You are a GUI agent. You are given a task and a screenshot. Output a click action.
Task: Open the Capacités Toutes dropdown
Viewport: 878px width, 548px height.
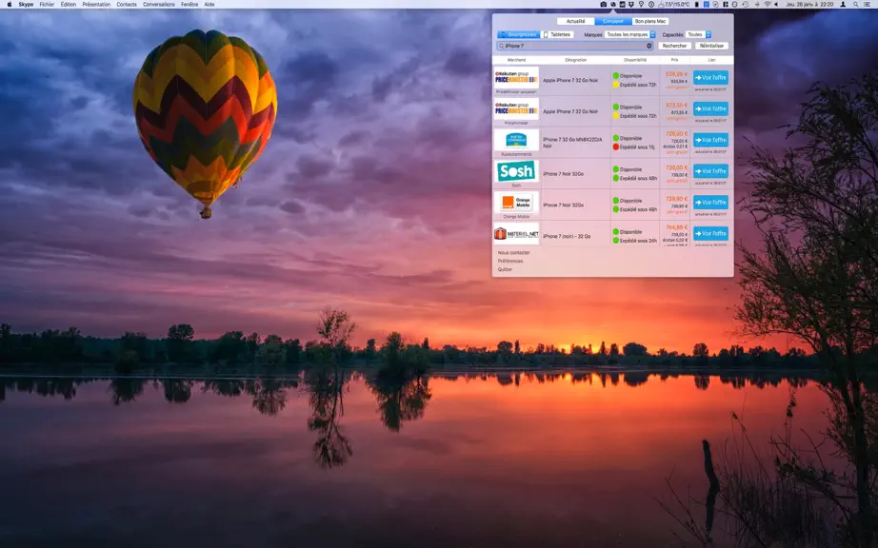pos(698,34)
